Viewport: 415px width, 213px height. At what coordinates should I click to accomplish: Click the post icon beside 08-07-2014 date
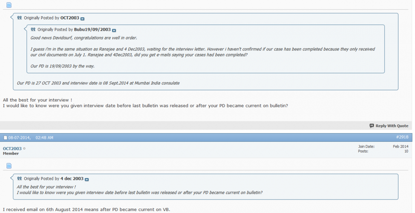5,138
